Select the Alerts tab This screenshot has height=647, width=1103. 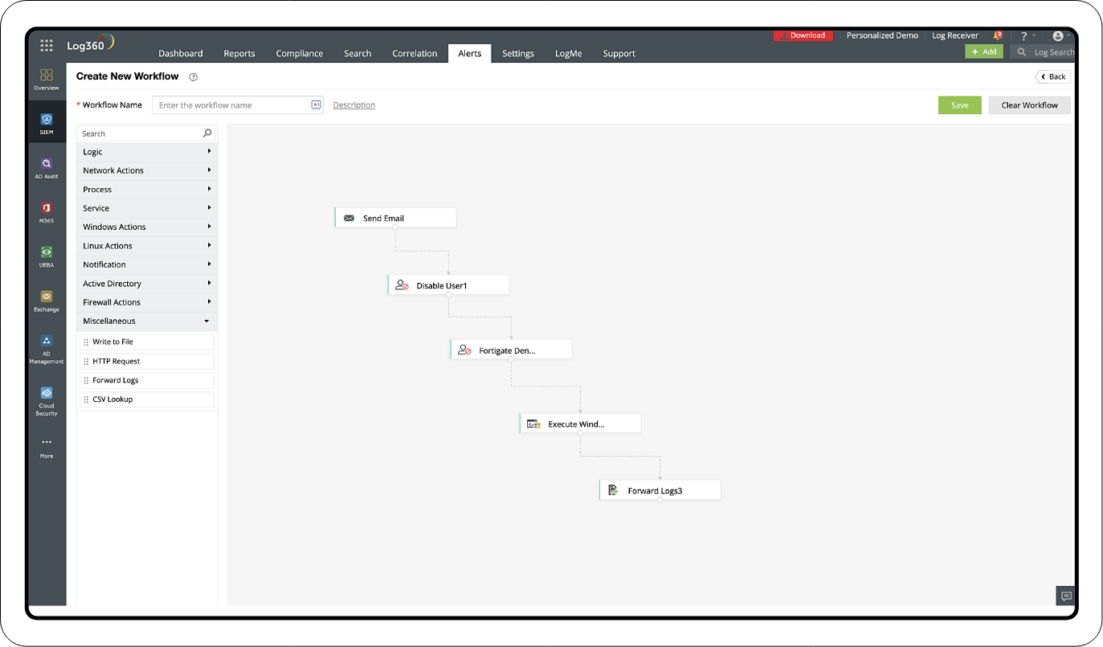tap(470, 53)
